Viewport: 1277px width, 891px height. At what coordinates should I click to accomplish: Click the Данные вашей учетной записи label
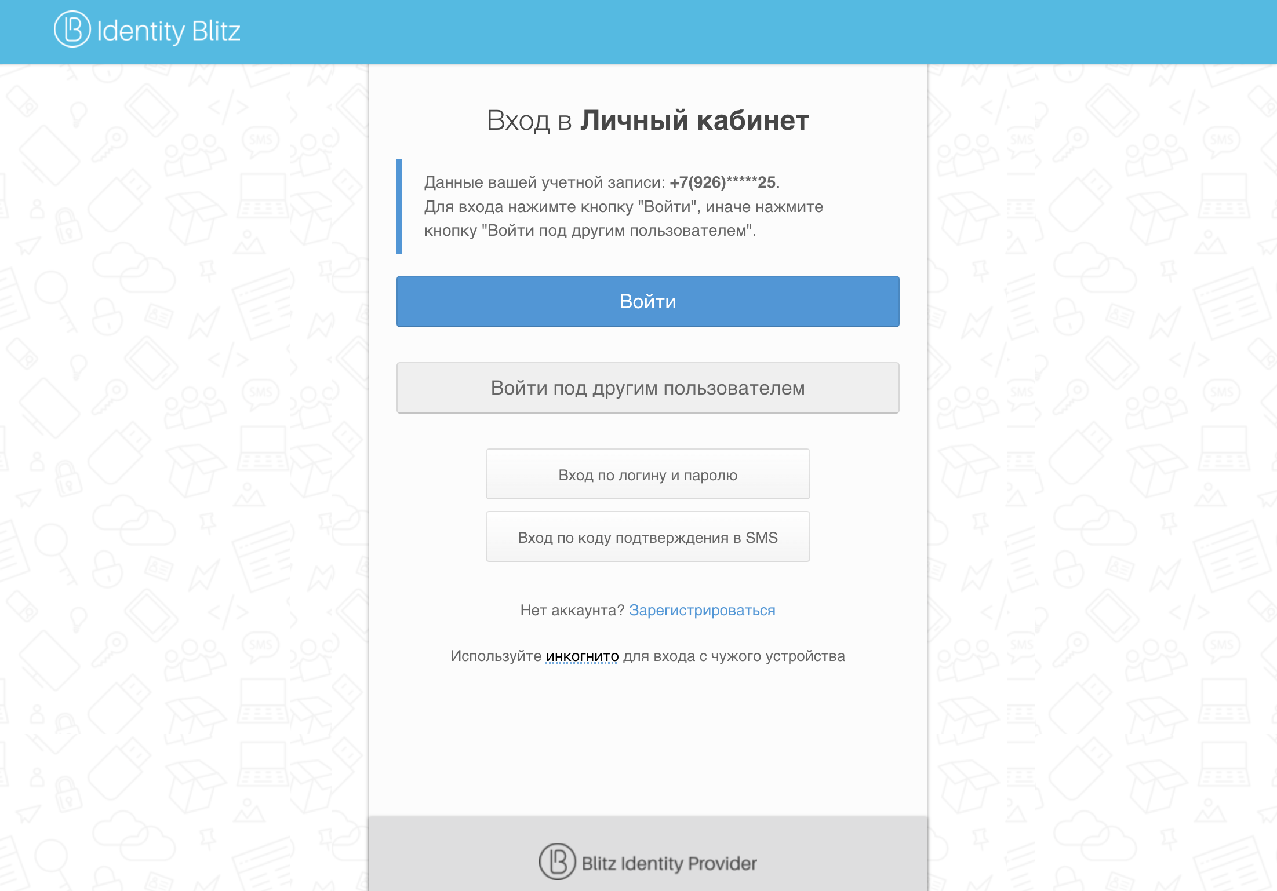pos(544,182)
